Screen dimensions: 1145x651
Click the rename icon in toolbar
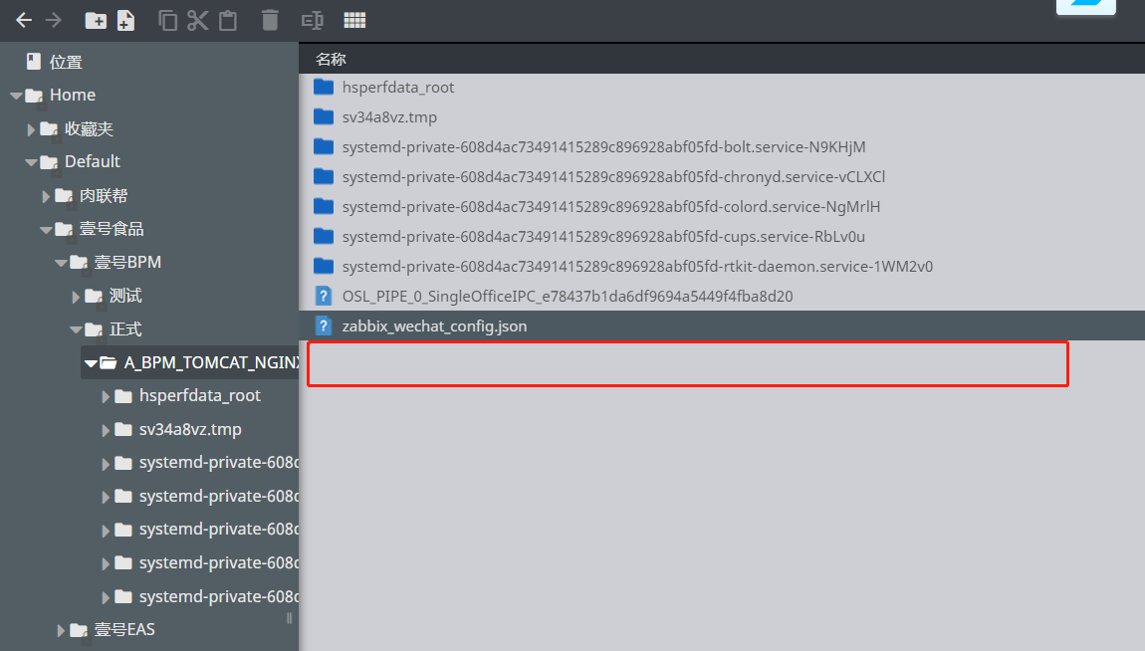tap(312, 20)
